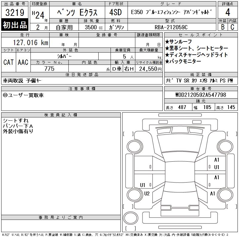Select 自家用 vehicle history value
This screenshot has height=239, width=239.
click(64, 27)
